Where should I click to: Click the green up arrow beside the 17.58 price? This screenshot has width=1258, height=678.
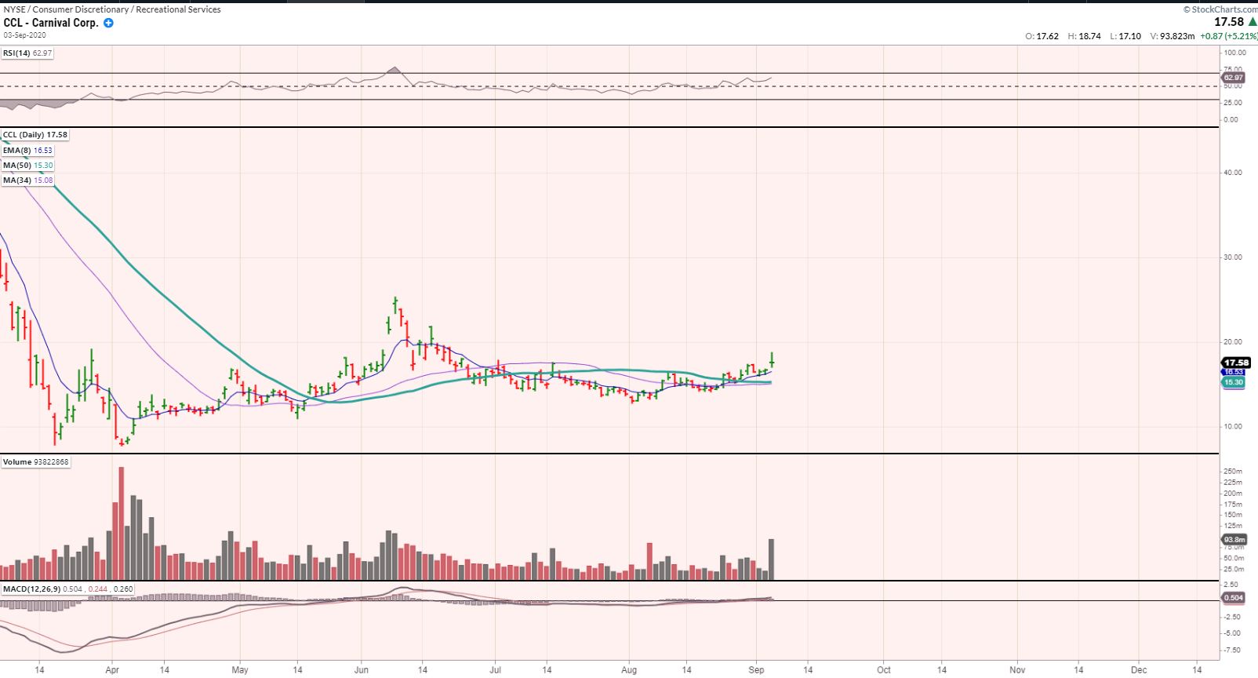(x=1253, y=22)
